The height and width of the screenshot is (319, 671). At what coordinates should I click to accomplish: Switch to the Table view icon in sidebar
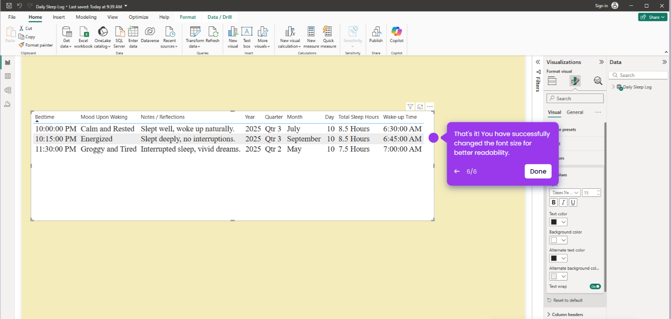pyautogui.click(x=8, y=76)
